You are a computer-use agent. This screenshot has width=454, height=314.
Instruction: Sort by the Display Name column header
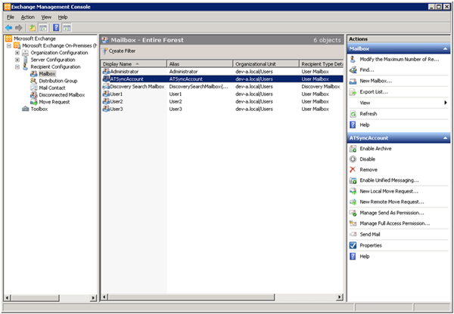(120, 64)
